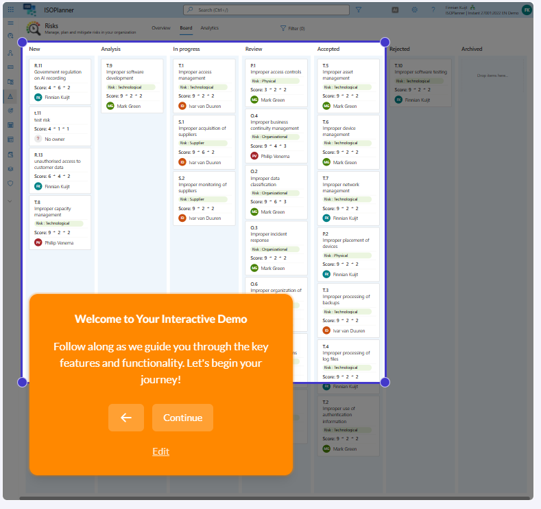Expand the sidebar chevron below the shield
The width and height of the screenshot is (541, 509).
tap(10, 201)
